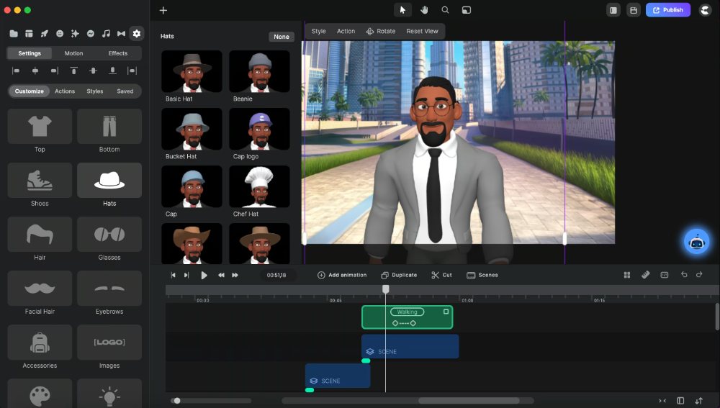Click the plus add icon top left
The image size is (720, 408).
(163, 10)
